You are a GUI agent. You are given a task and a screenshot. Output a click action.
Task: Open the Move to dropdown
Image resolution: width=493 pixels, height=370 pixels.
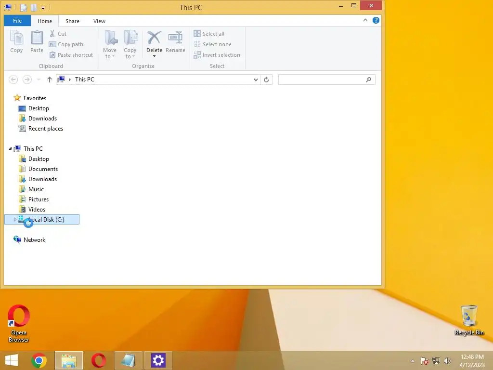pos(110,44)
